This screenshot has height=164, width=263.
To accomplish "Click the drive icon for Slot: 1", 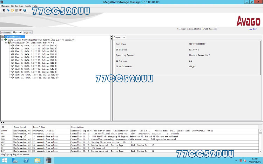I will point(12,48).
